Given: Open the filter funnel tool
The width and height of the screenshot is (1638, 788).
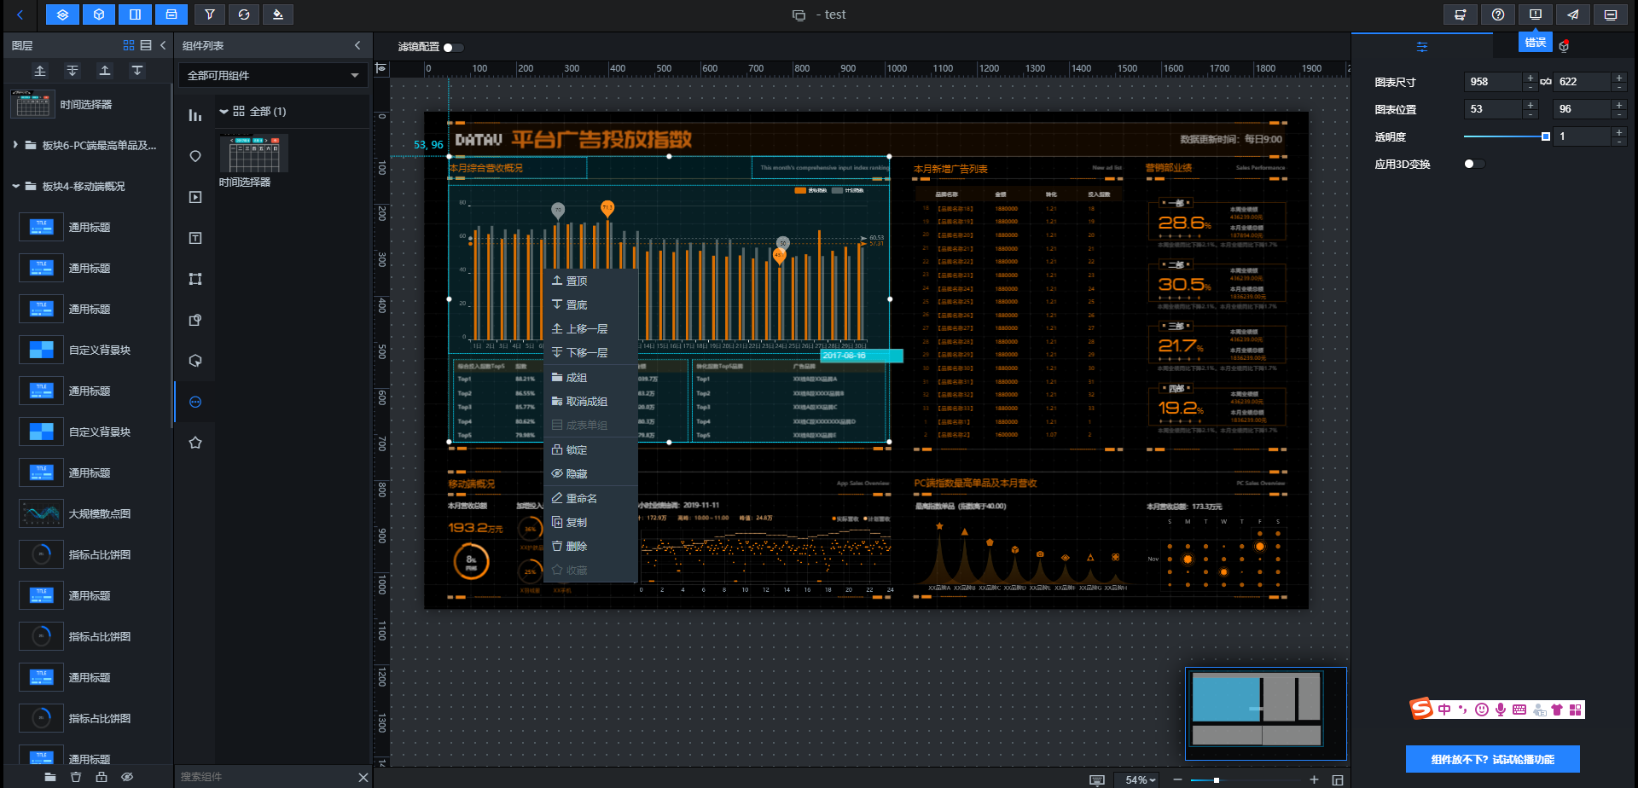Looking at the screenshot, I should pos(210,14).
